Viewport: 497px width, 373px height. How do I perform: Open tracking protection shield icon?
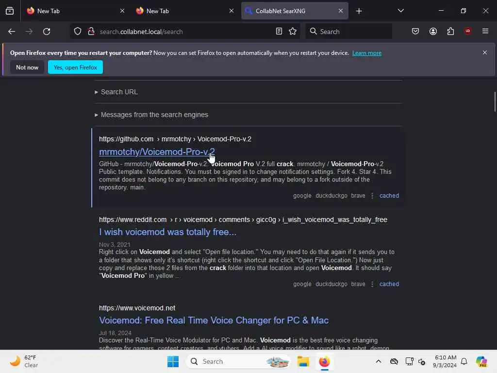(x=78, y=32)
